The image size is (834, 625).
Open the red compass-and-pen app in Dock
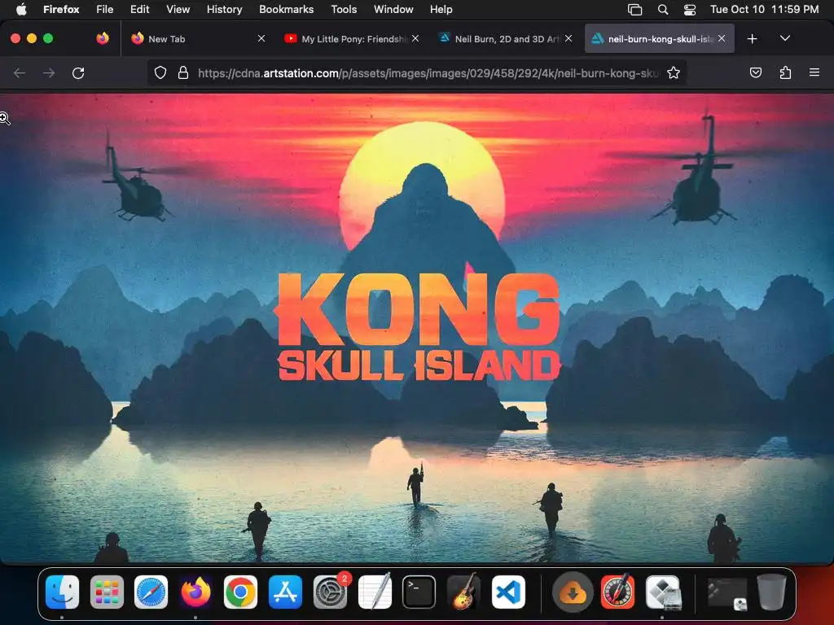click(617, 592)
